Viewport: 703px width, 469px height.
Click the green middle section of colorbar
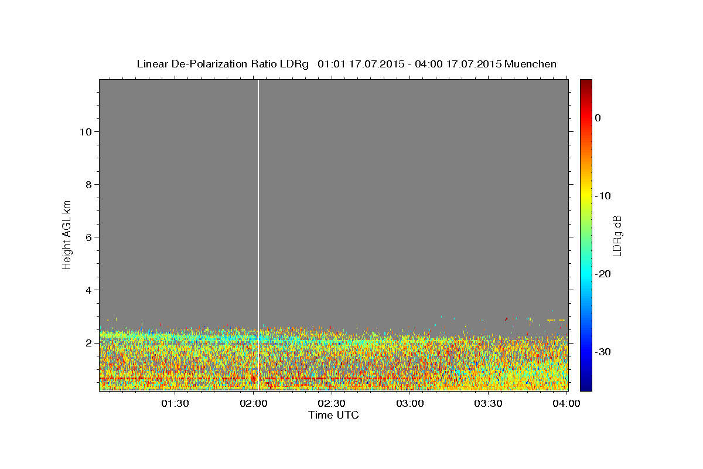click(x=586, y=235)
